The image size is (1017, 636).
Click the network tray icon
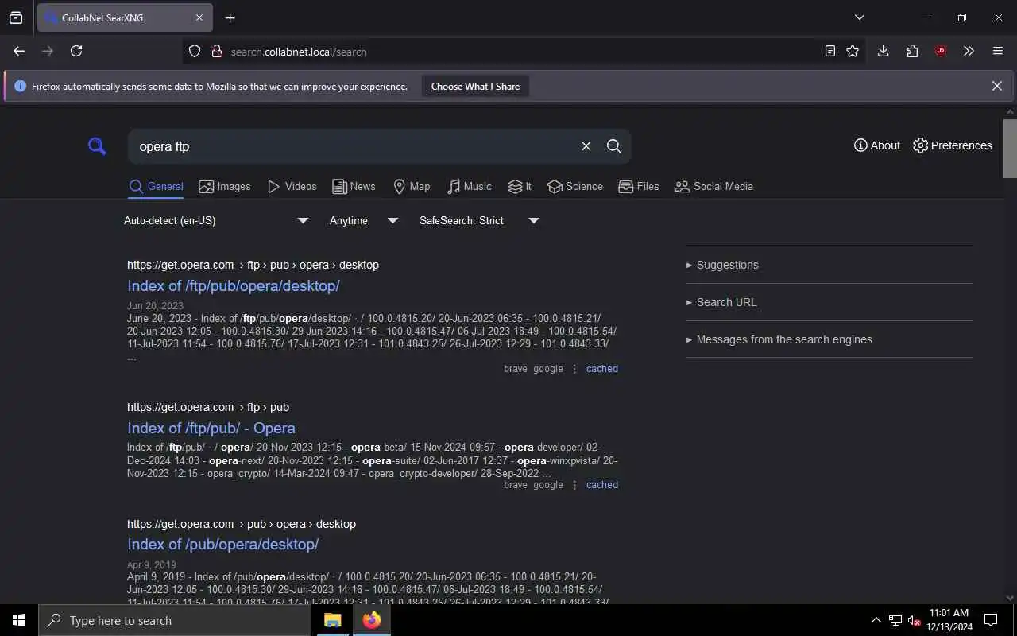click(x=895, y=620)
